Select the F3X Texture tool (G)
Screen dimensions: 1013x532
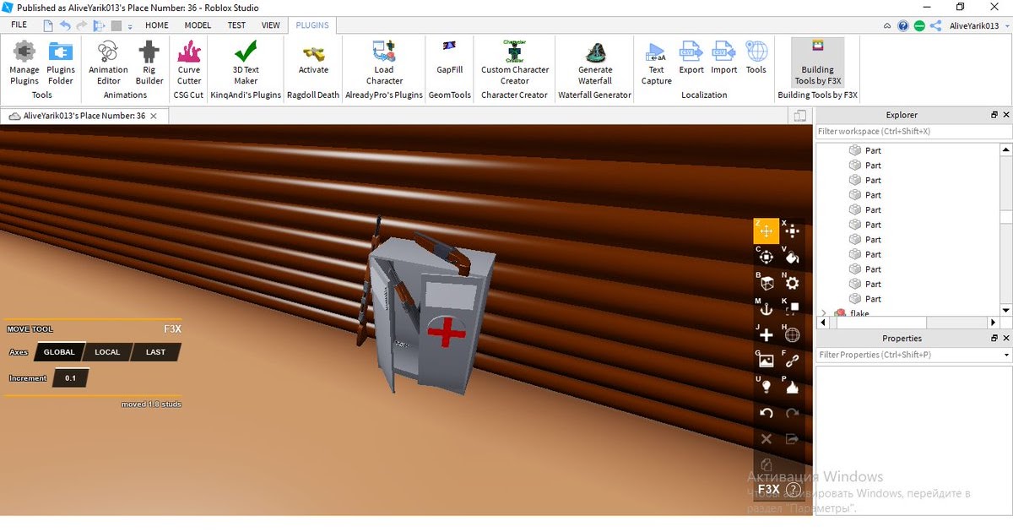767,361
